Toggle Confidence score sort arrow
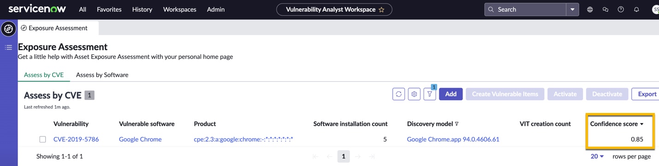The height and width of the screenshot is (166, 659). 641,124
